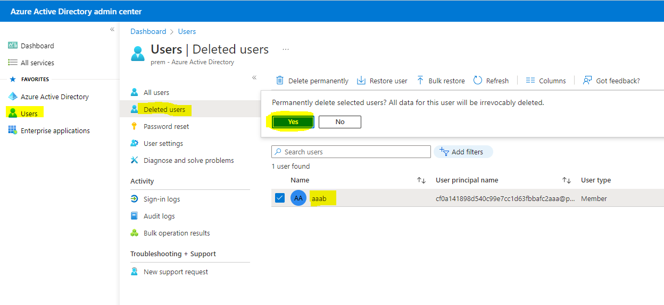Click the User type column header

(x=596, y=180)
